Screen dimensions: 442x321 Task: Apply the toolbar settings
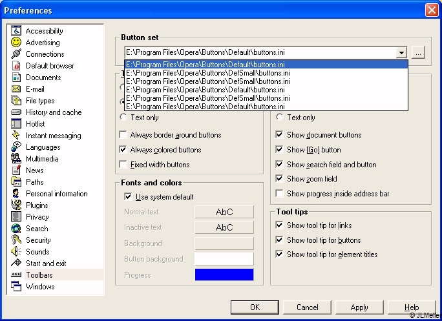pos(359,307)
